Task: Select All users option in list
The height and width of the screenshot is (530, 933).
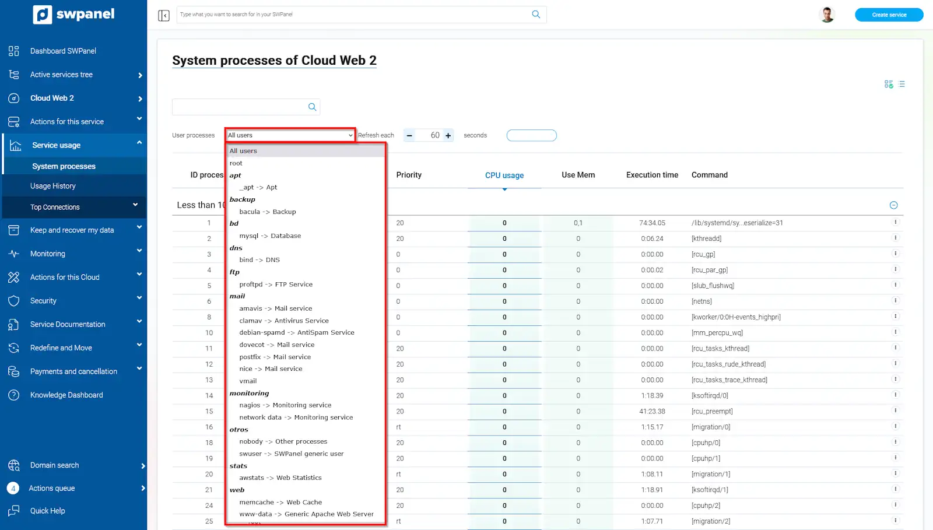Action: click(306, 151)
